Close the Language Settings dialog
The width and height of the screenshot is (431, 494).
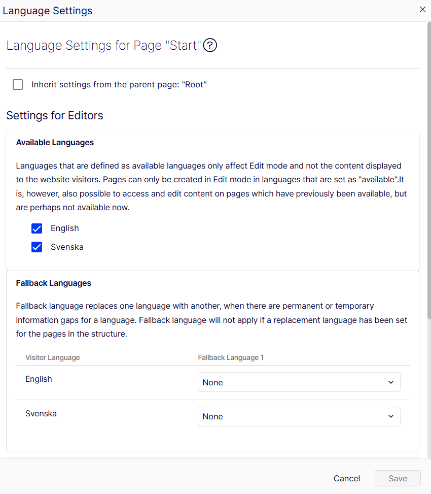pyautogui.click(x=422, y=10)
